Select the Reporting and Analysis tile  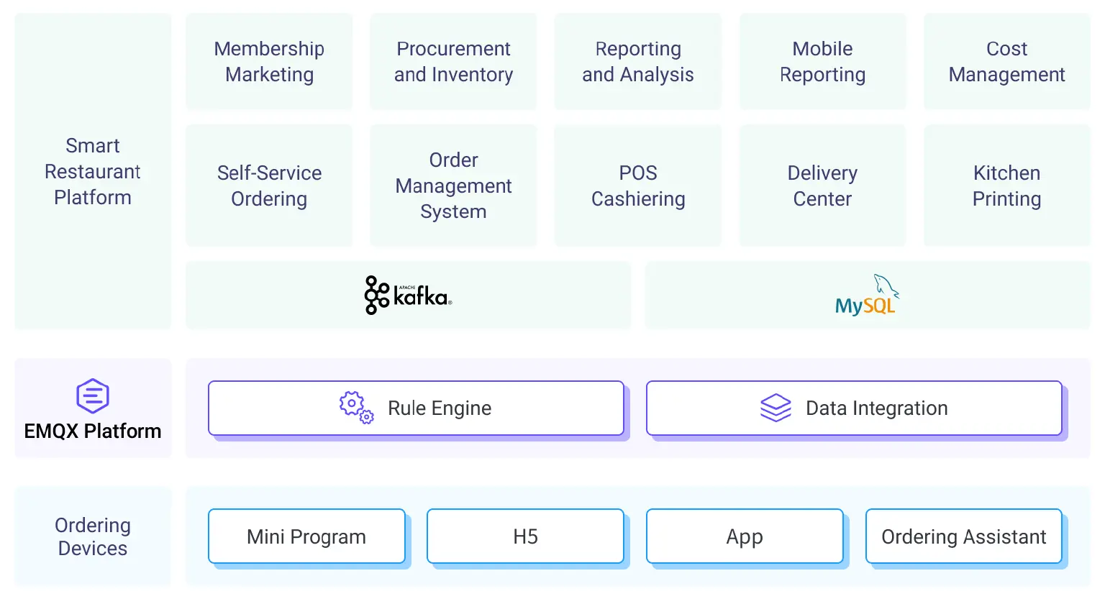click(x=638, y=62)
